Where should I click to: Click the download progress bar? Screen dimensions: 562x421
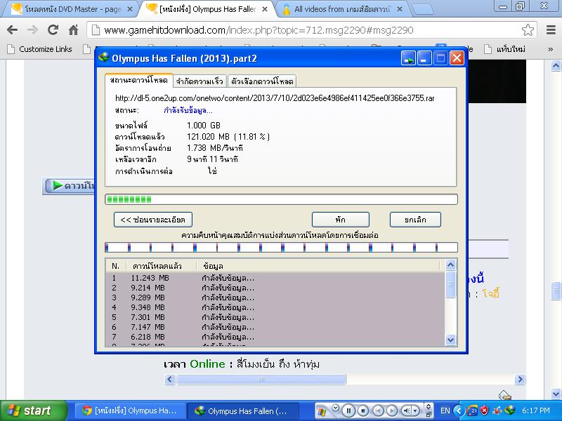point(282,199)
